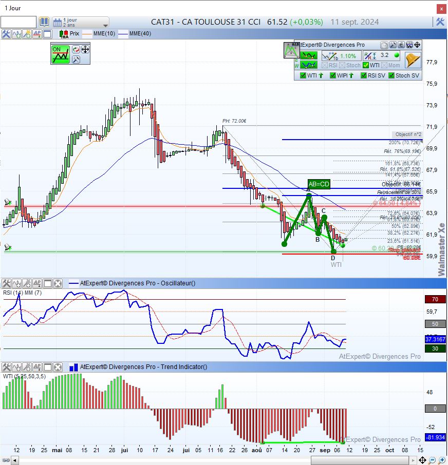Click the move arrows icon in Divergences Pro panel
Screen dimensions: 448x465
point(417,45)
